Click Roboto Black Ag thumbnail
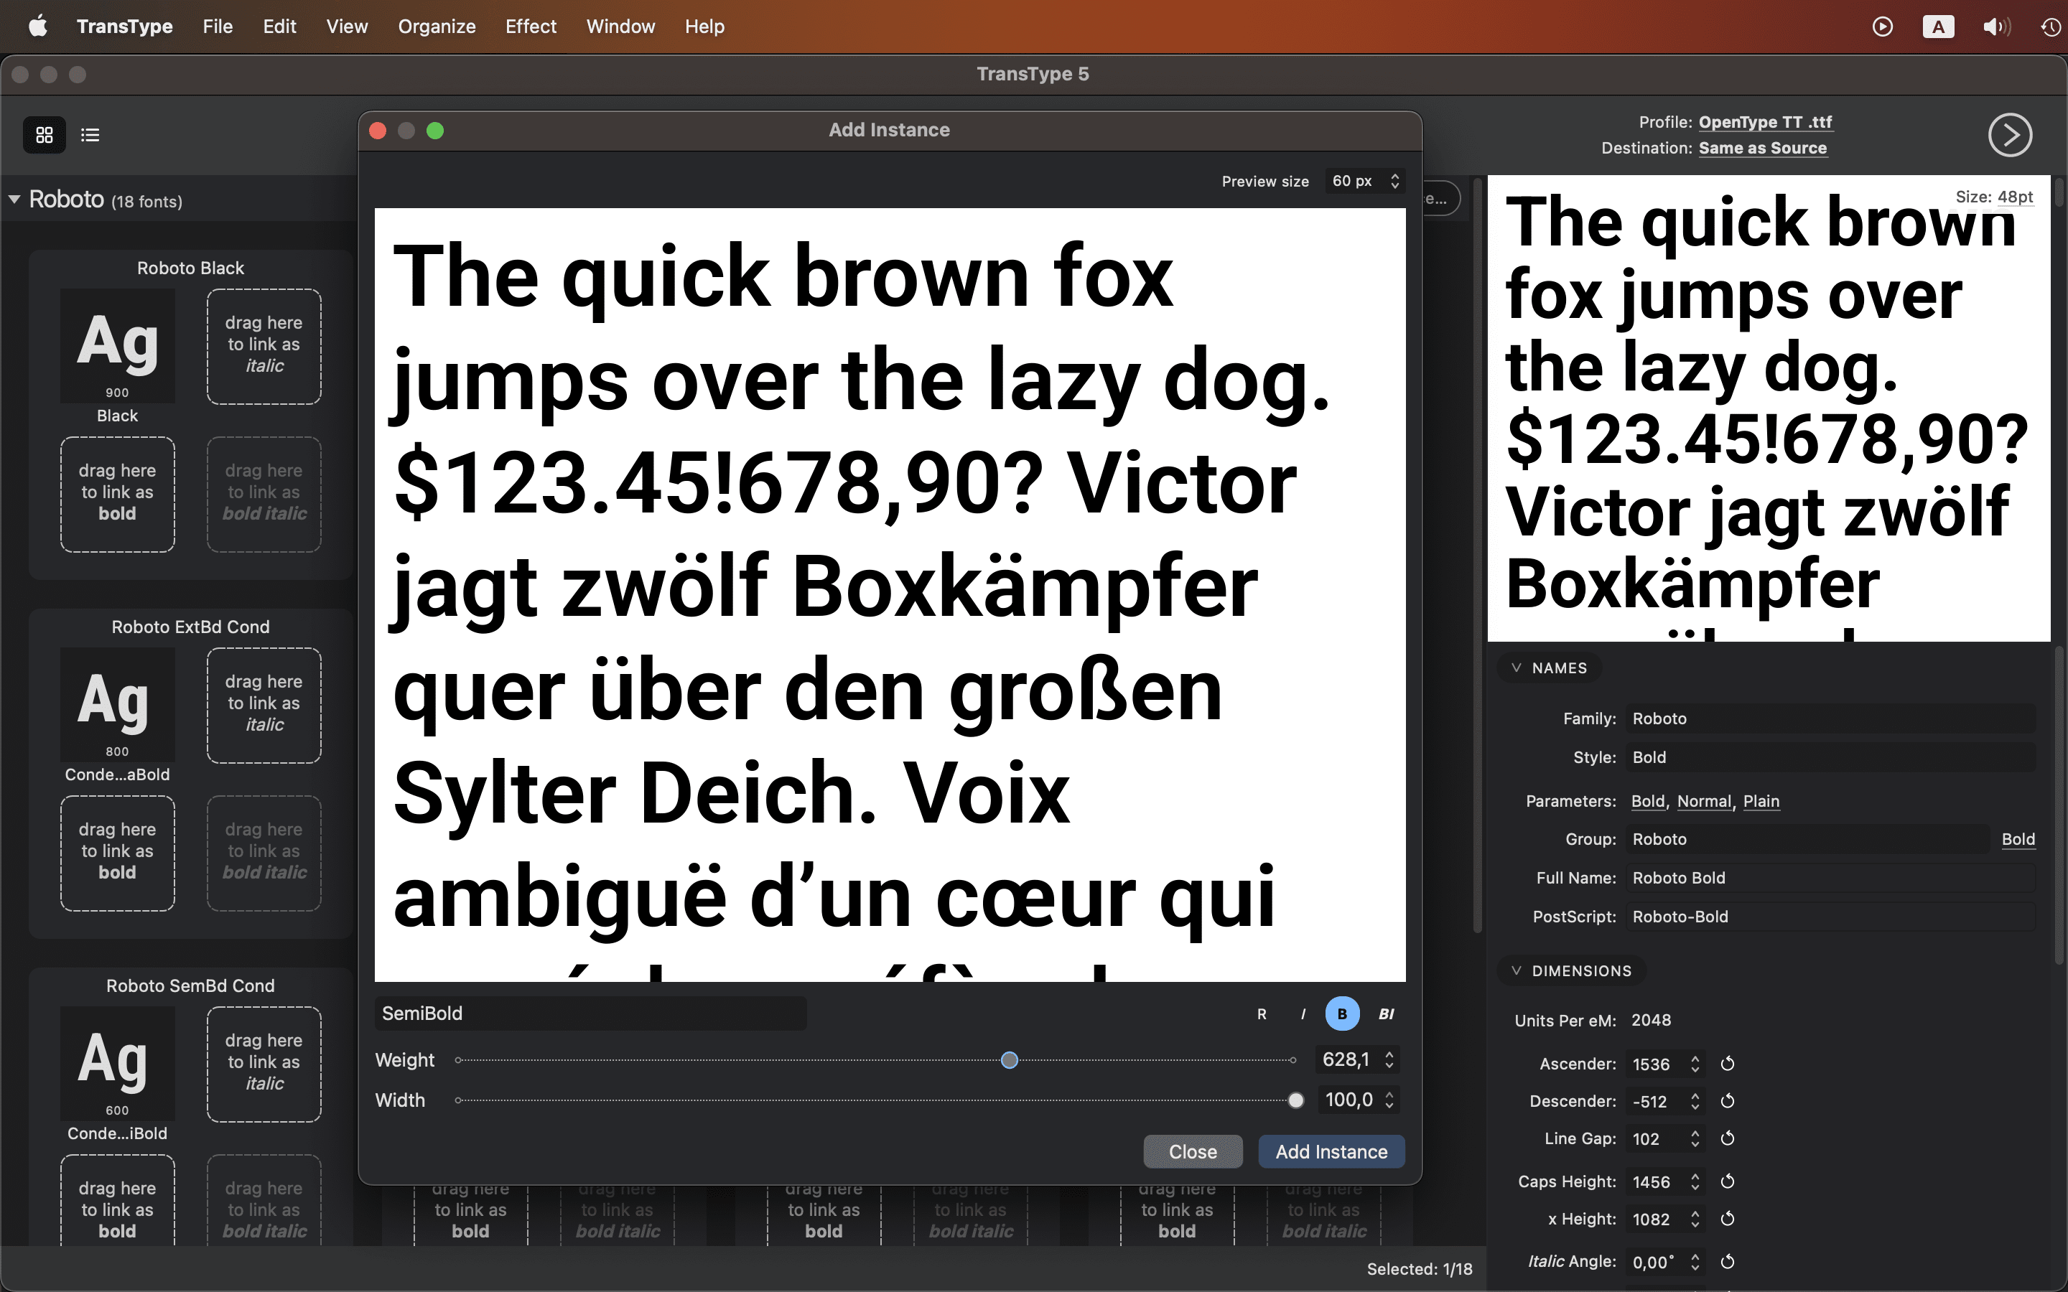The height and width of the screenshot is (1292, 2068). pos(118,345)
